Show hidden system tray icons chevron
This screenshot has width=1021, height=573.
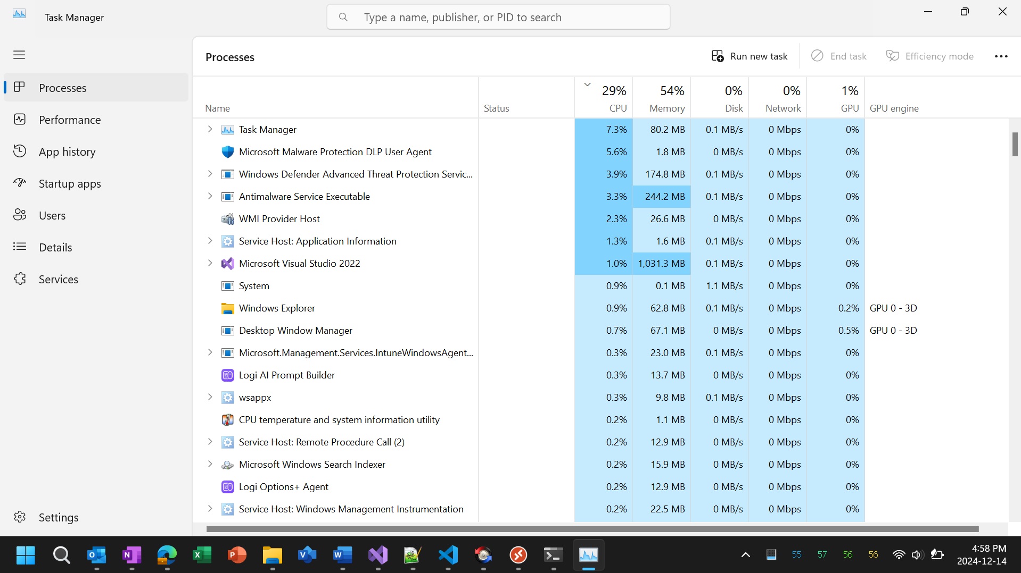746,555
